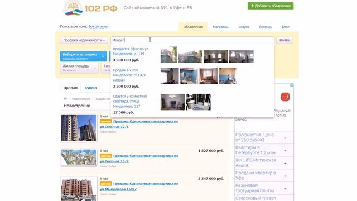Viewport: 357px width, 201px height.
Task: Open suggestion Сдается 2-комнатная квартира Менделеева 217
Action: tap(130, 101)
